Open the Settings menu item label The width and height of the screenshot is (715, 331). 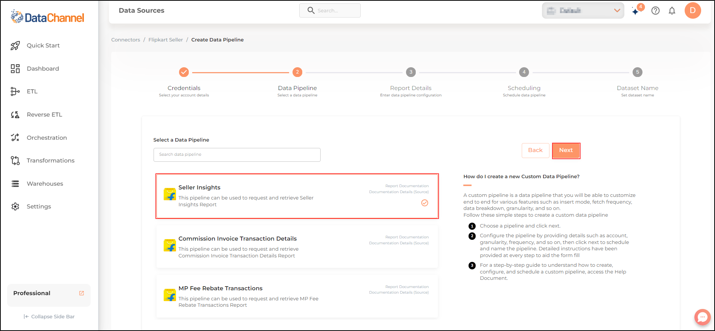click(x=39, y=207)
